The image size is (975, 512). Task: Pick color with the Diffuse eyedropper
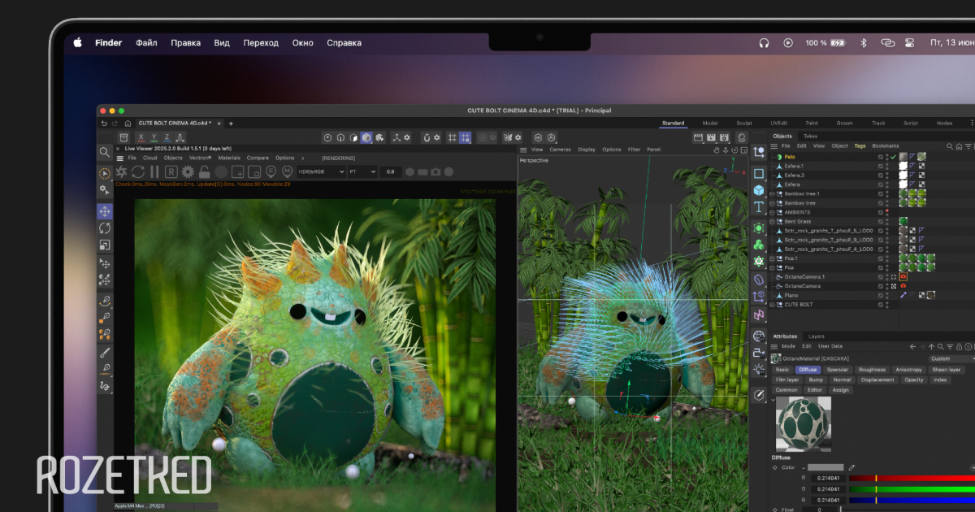click(851, 467)
